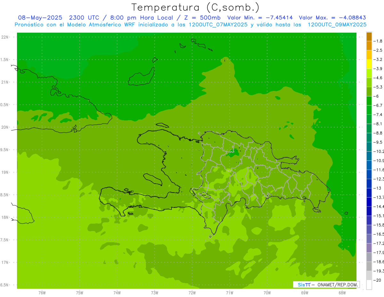The width and height of the screenshot is (384, 297).
Task: Click the -6 color scale value
Action: pos(376,96)
